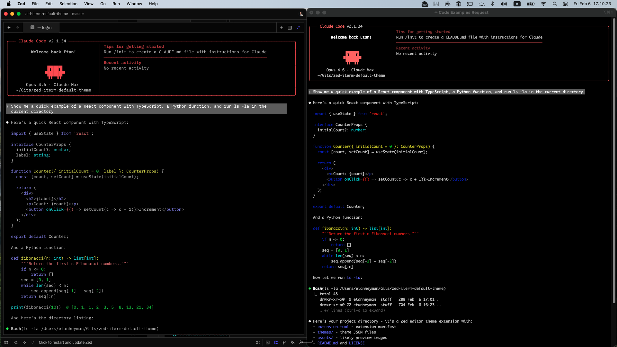The height and width of the screenshot is (347, 617).
Task: Open Control Center in menu bar
Action: 566,4
